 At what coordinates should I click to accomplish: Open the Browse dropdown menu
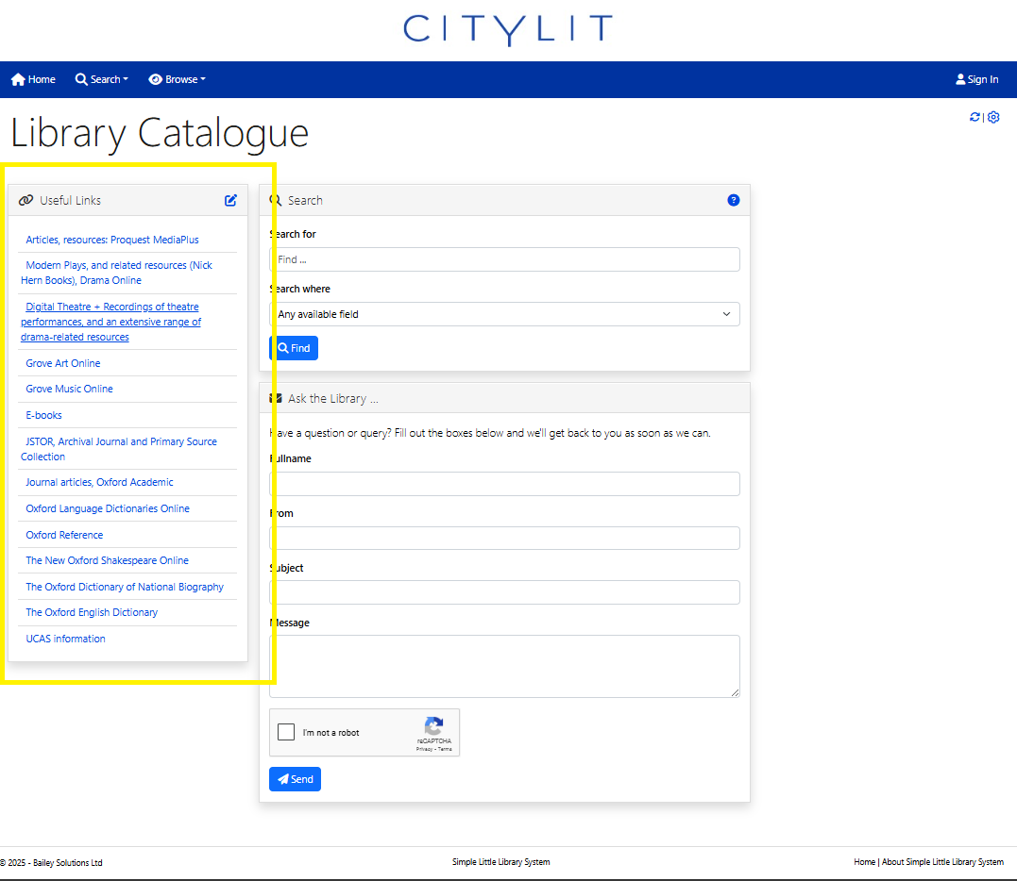(177, 79)
